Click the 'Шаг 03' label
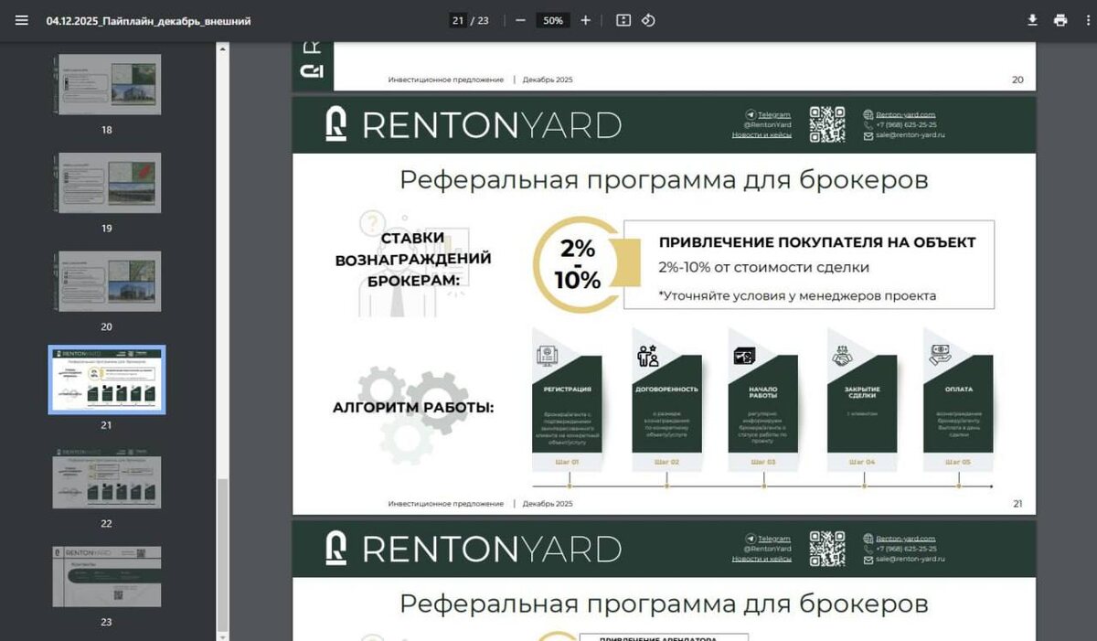 (x=763, y=462)
